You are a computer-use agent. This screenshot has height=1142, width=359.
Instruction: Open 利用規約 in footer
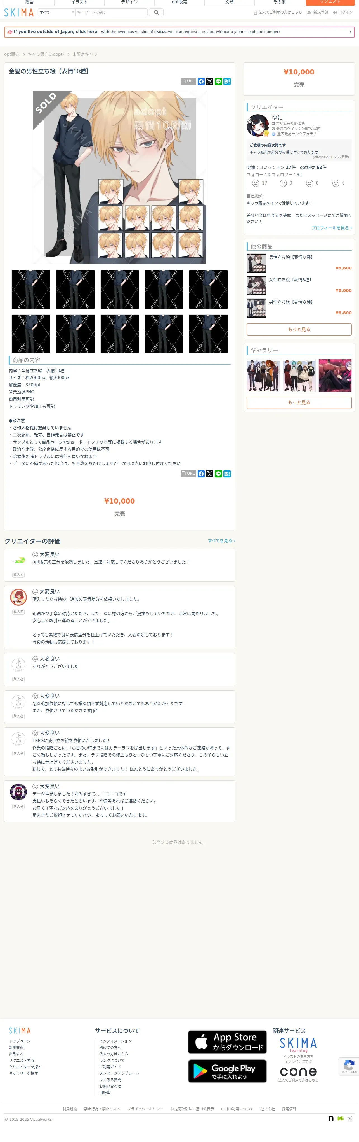(70, 1109)
